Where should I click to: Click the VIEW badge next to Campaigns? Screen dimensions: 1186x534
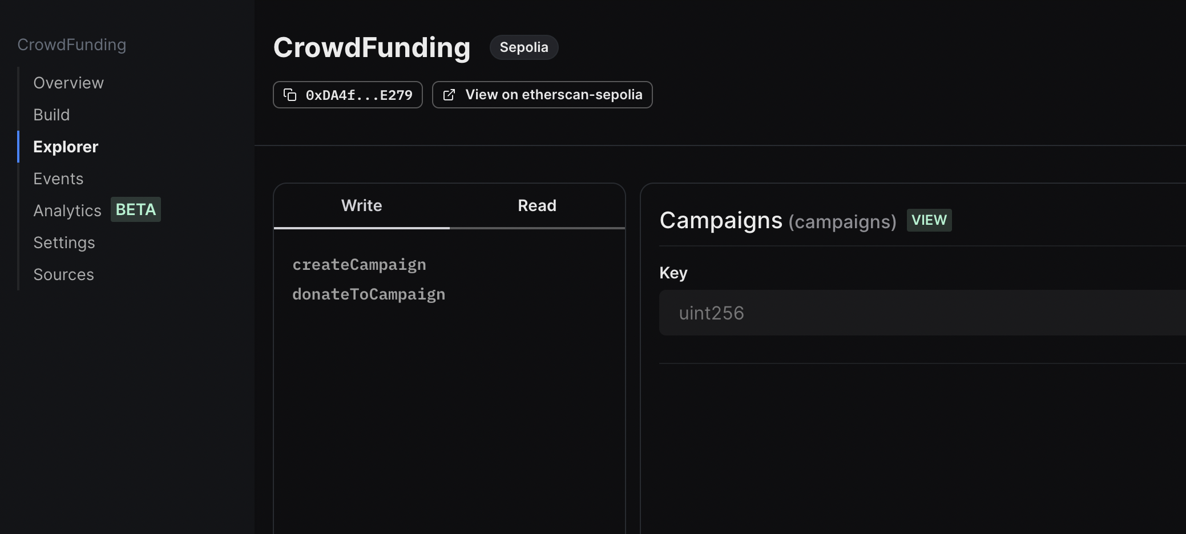pyautogui.click(x=929, y=220)
